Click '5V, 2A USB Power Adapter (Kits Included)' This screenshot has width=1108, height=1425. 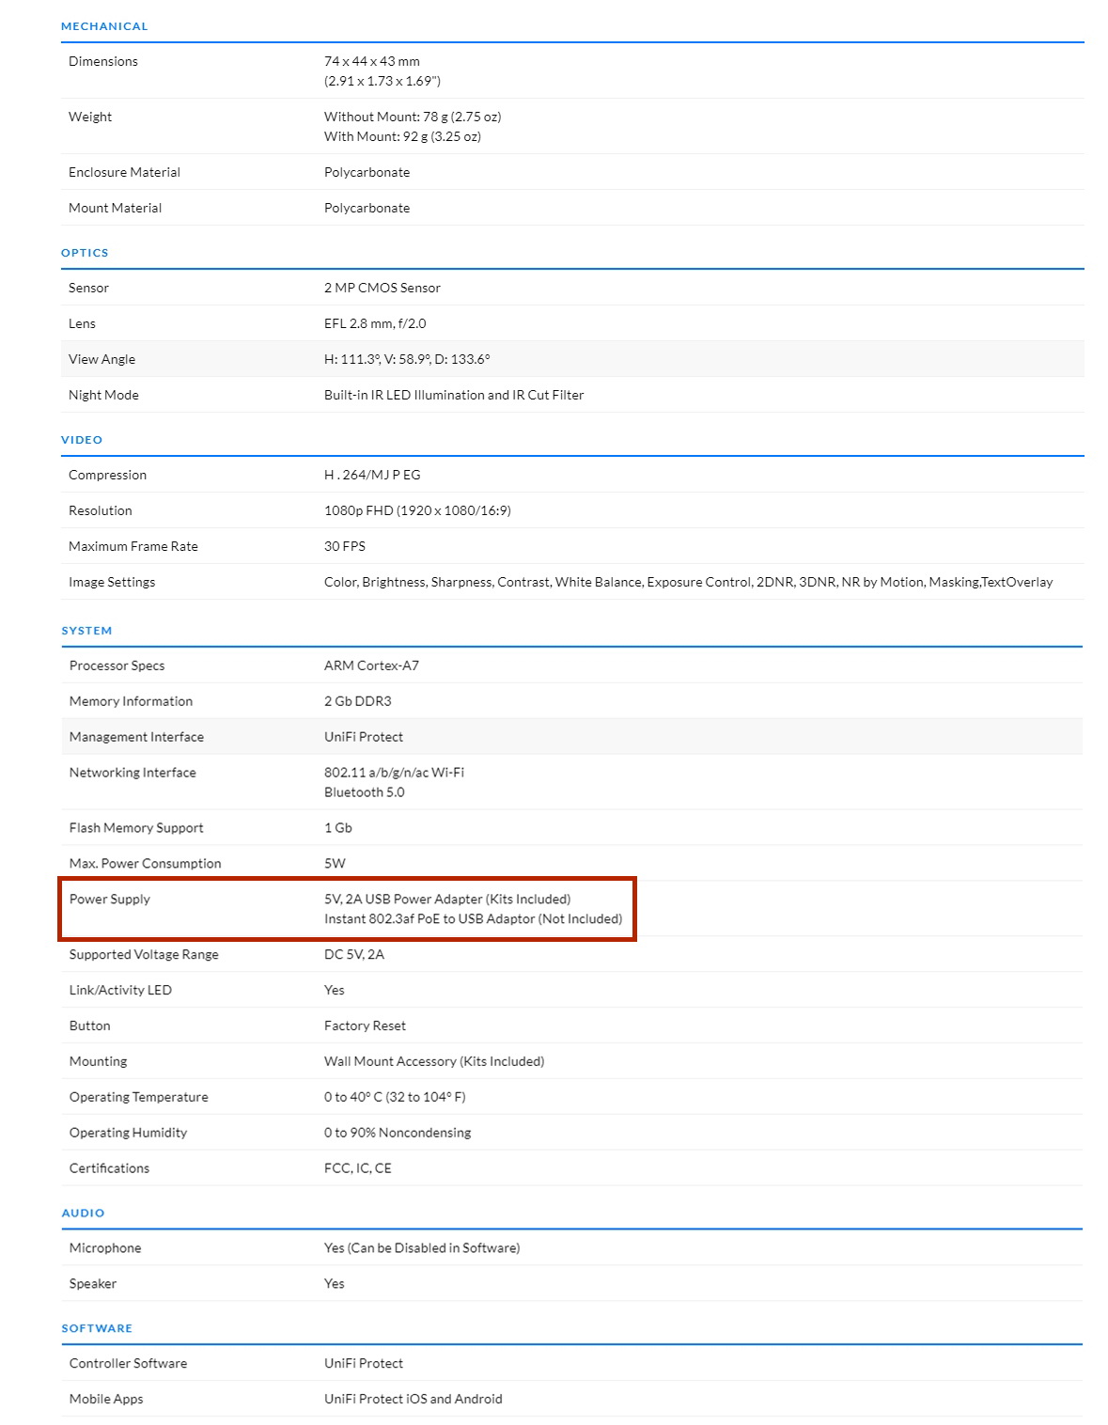click(x=447, y=900)
